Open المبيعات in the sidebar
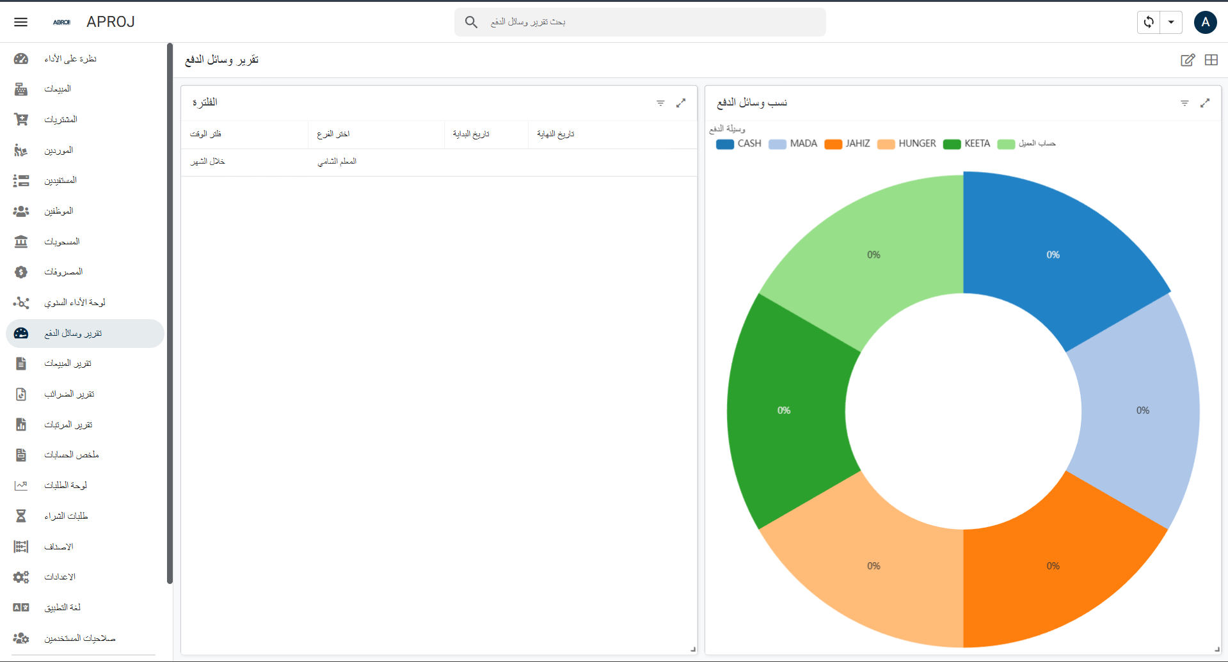 tap(58, 89)
